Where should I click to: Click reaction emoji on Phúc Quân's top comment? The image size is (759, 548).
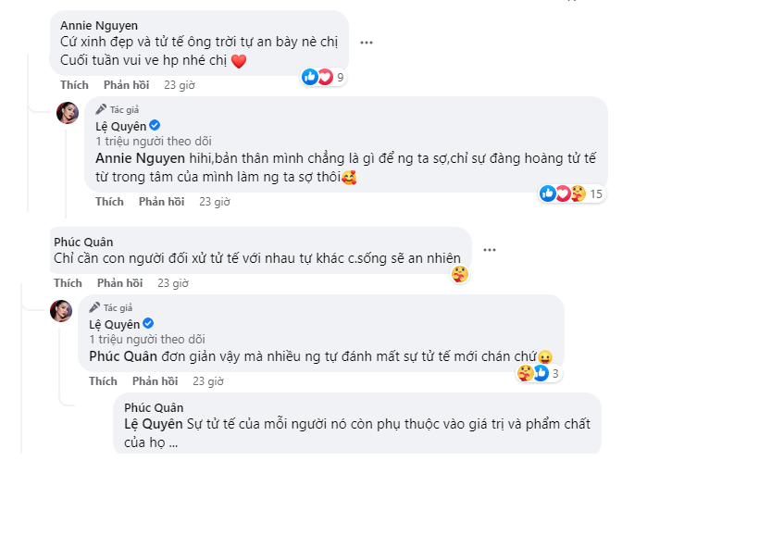click(x=459, y=274)
